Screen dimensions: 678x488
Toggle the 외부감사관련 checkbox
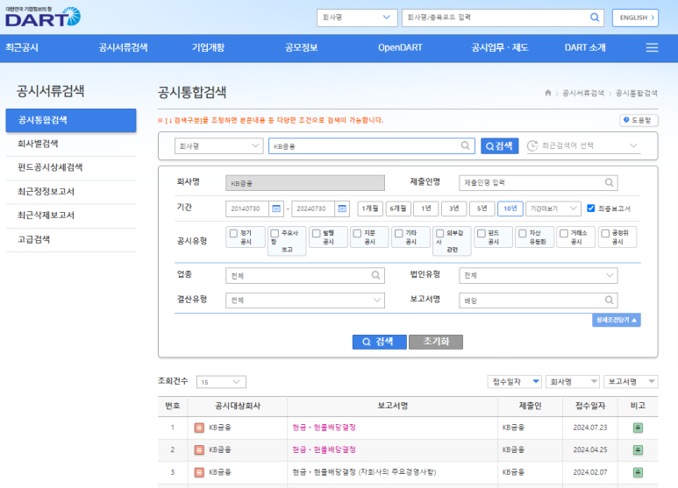coord(439,233)
